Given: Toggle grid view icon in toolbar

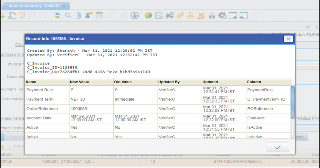Looking at the screenshot, I should click(99, 15).
